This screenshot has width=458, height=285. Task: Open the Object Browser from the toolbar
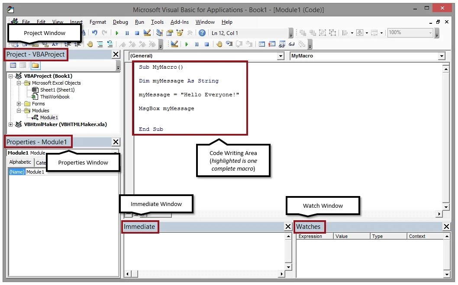point(179,32)
